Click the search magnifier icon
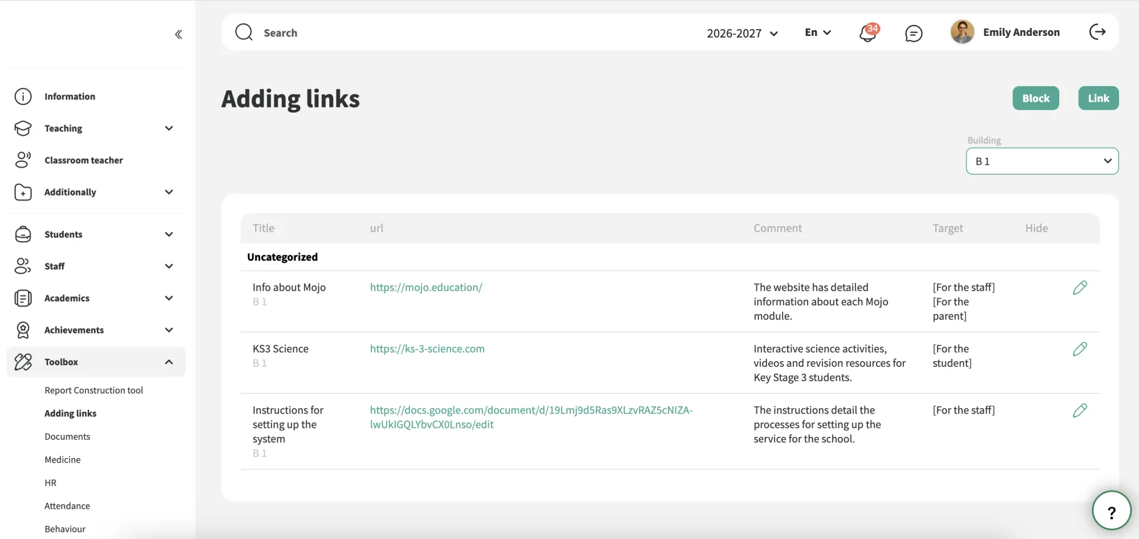 click(244, 32)
